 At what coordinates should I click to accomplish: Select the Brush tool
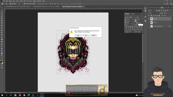(2, 28)
